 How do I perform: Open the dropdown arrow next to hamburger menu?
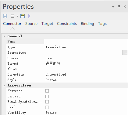click(x=17, y=16)
